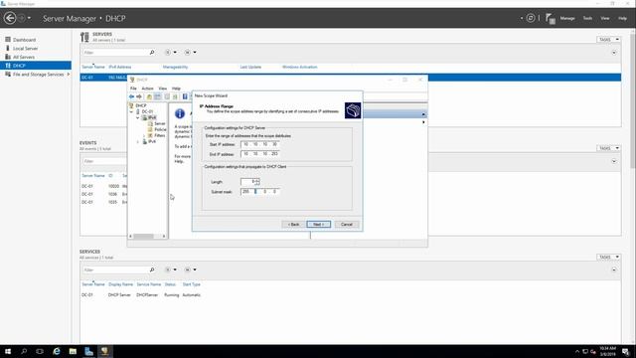This screenshot has height=358, width=636.
Task: Click the console tree horizontal scrollbar thumb
Action: coord(143,237)
